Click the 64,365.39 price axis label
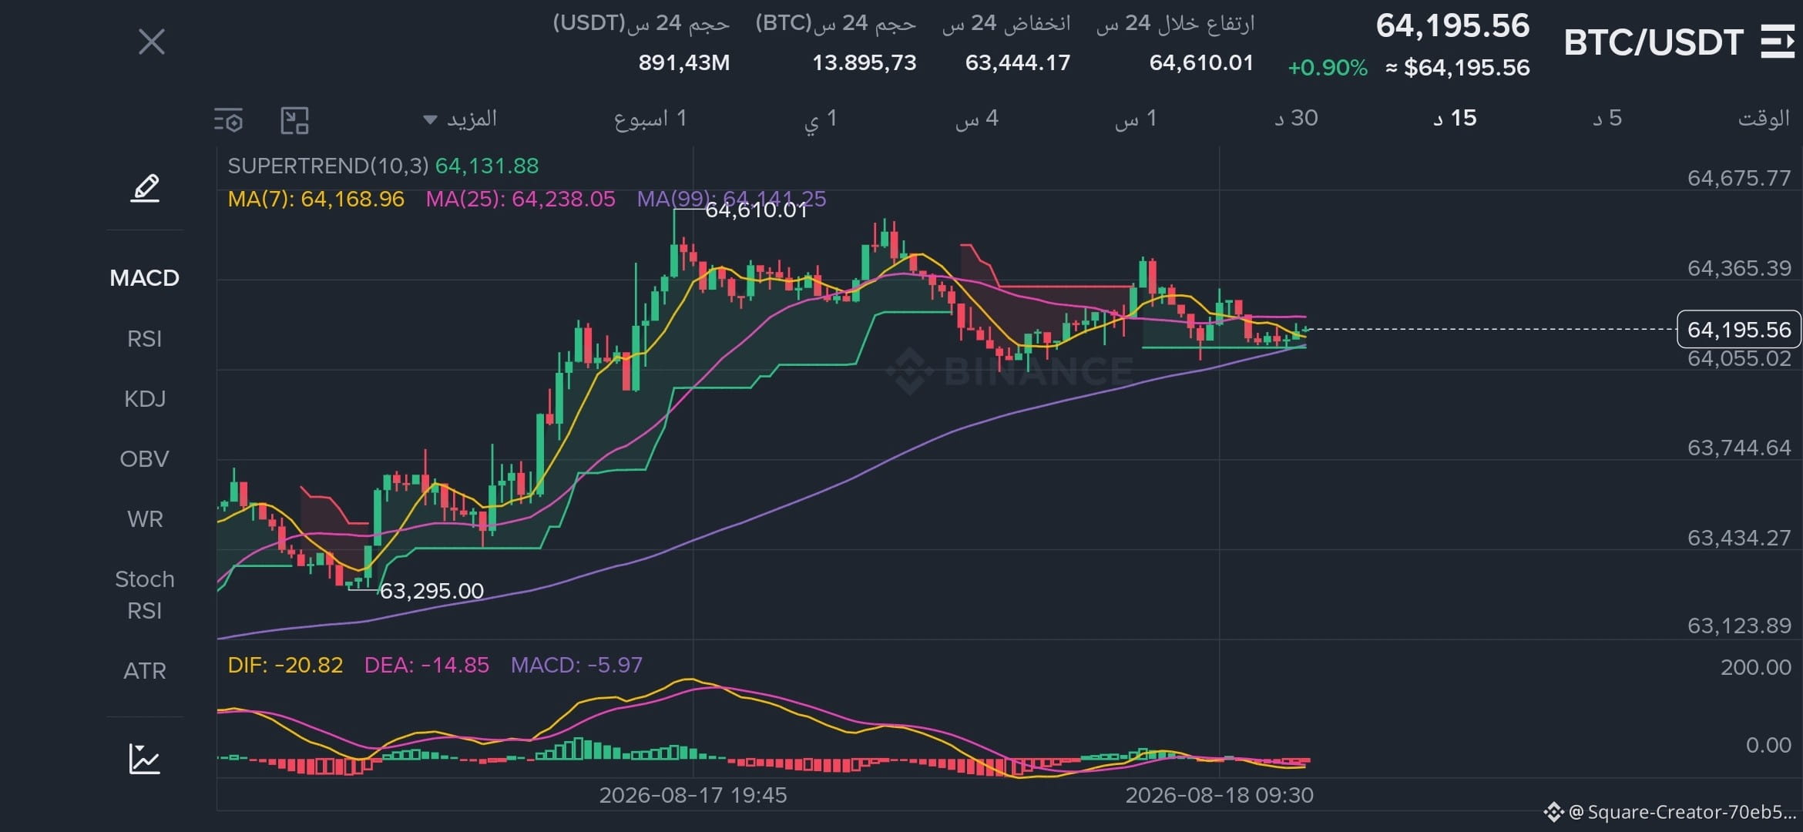 point(1739,268)
